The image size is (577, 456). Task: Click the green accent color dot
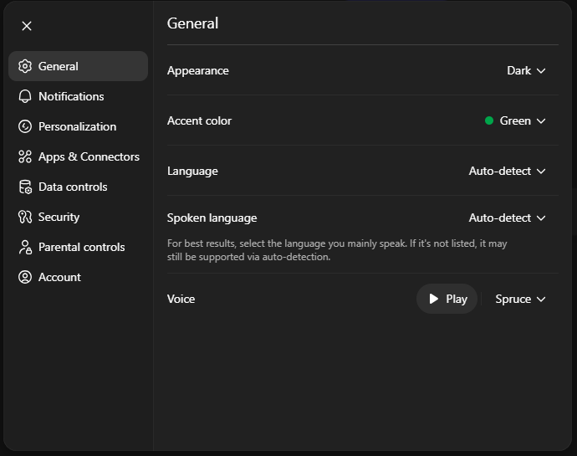489,121
